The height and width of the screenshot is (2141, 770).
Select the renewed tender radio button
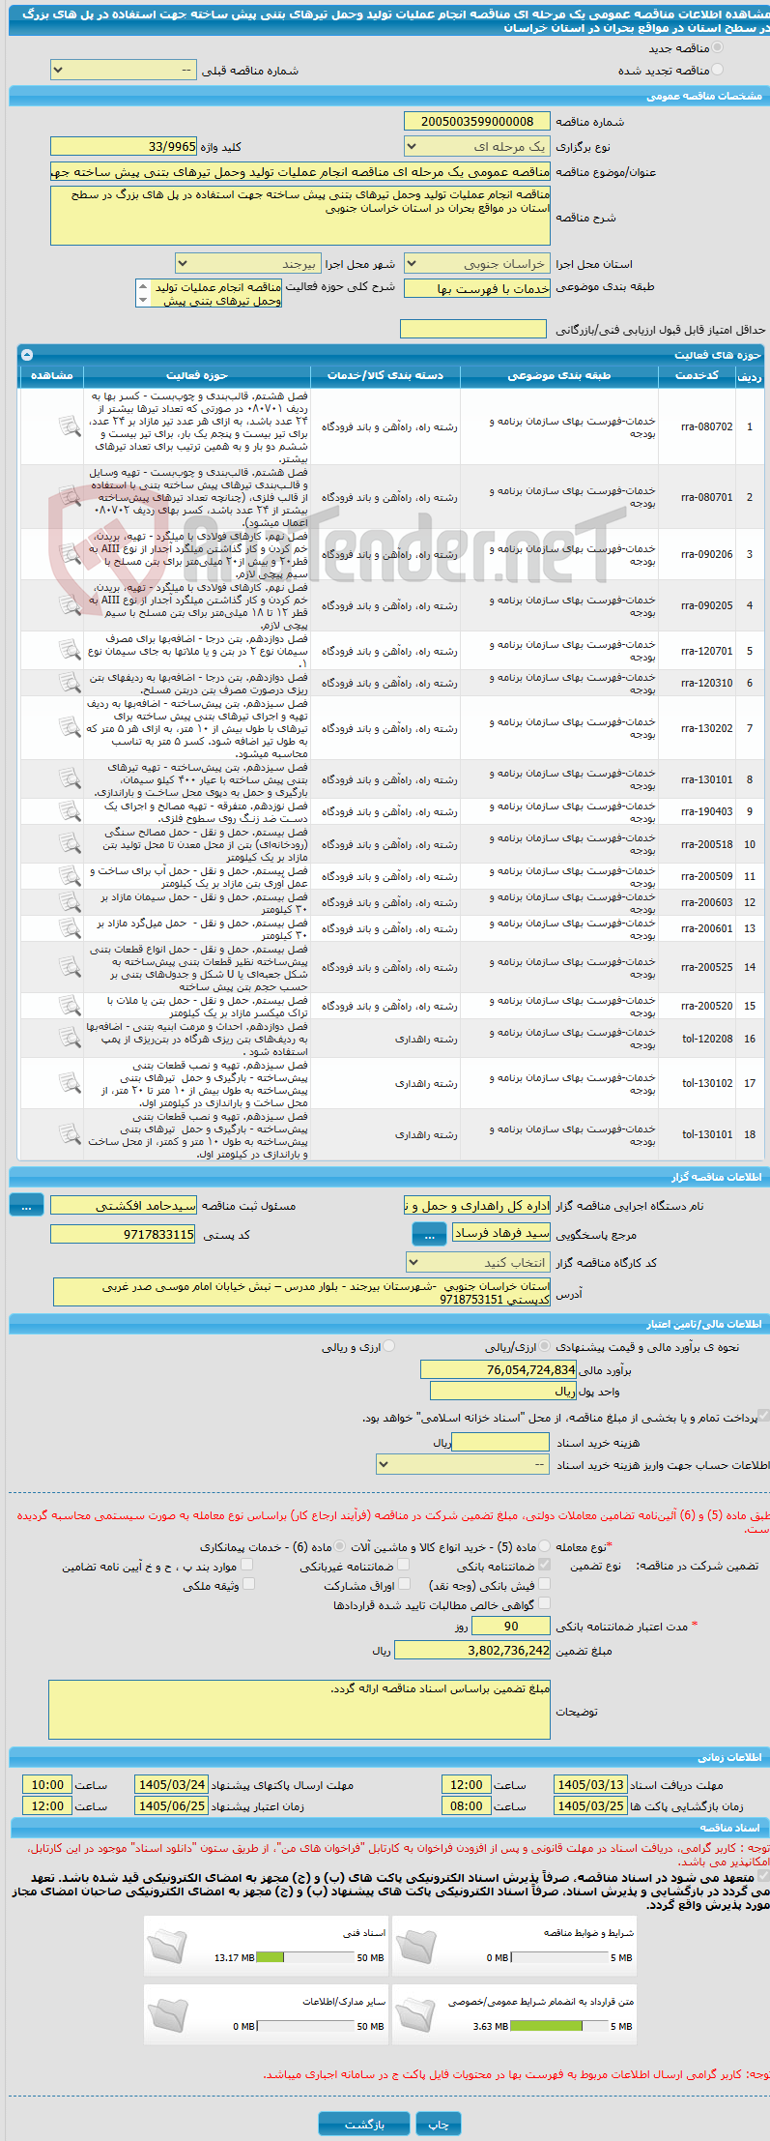pos(717,71)
